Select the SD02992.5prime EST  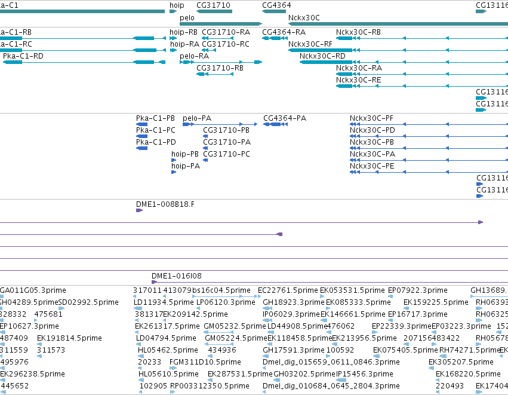pos(61,308)
